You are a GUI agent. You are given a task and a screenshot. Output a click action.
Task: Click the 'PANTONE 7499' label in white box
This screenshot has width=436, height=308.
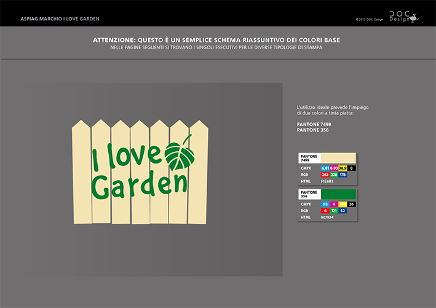pos(309,158)
